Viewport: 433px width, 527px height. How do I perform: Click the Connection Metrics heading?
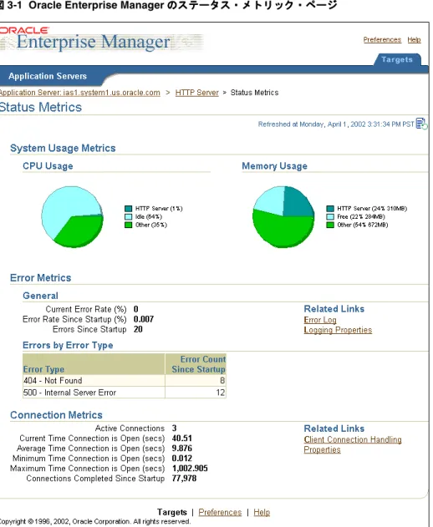56,415
